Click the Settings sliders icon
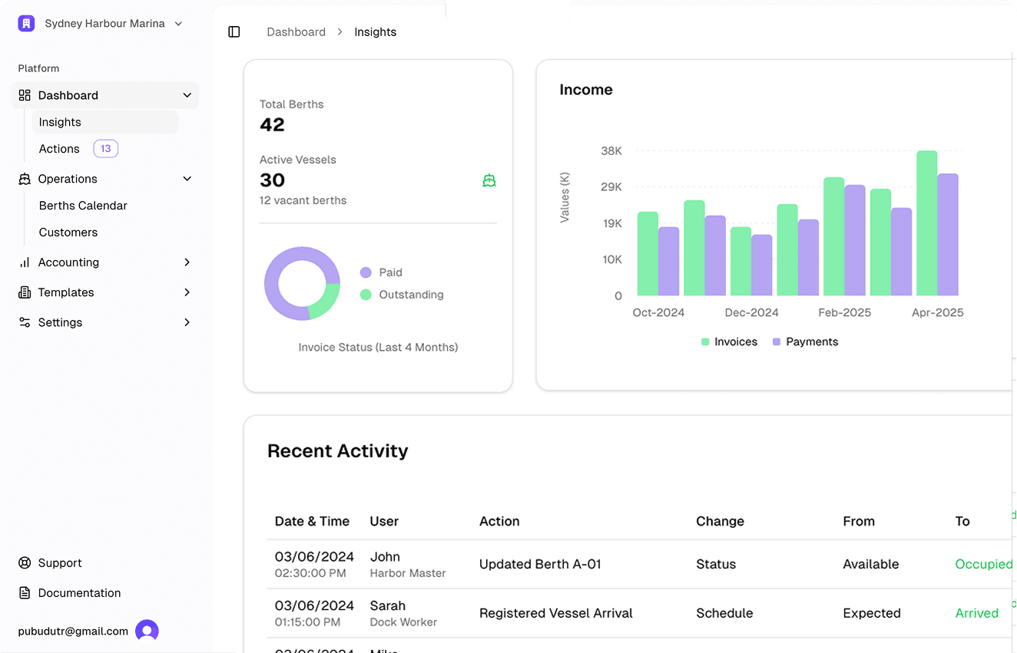The image size is (1017, 653). coord(25,323)
